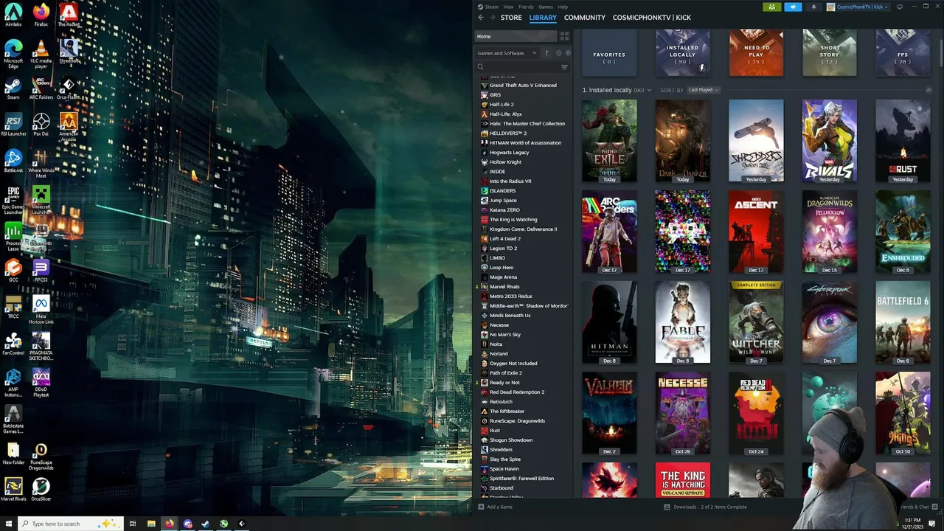Open the Aimlabs desktop shortcut

(x=13, y=15)
